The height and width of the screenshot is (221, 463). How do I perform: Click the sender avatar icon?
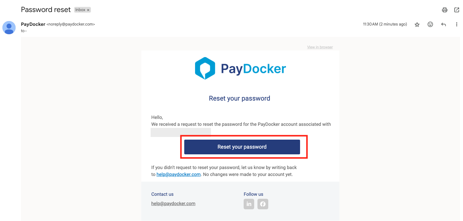coord(9,28)
